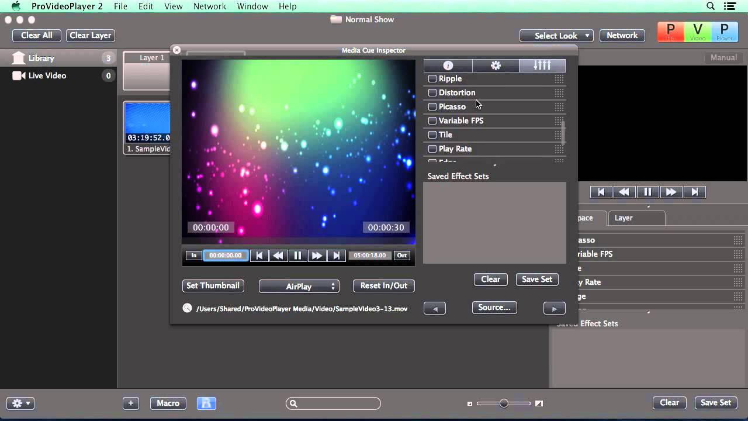Open the Select Look dropdown
This screenshot has width=748, height=421.
pyautogui.click(x=556, y=36)
